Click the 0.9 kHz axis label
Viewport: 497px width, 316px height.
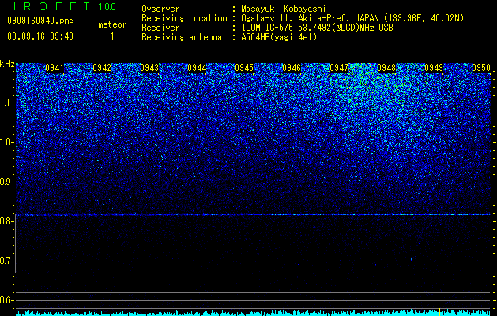(x=6, y=182)
